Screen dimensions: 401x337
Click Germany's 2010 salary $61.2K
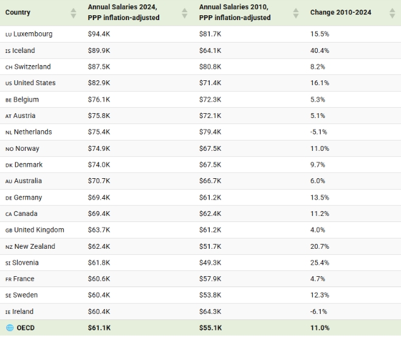[210, 198]
